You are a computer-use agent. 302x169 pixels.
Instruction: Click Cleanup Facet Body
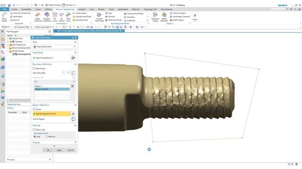pyautogui.click(x=134, y=14)
